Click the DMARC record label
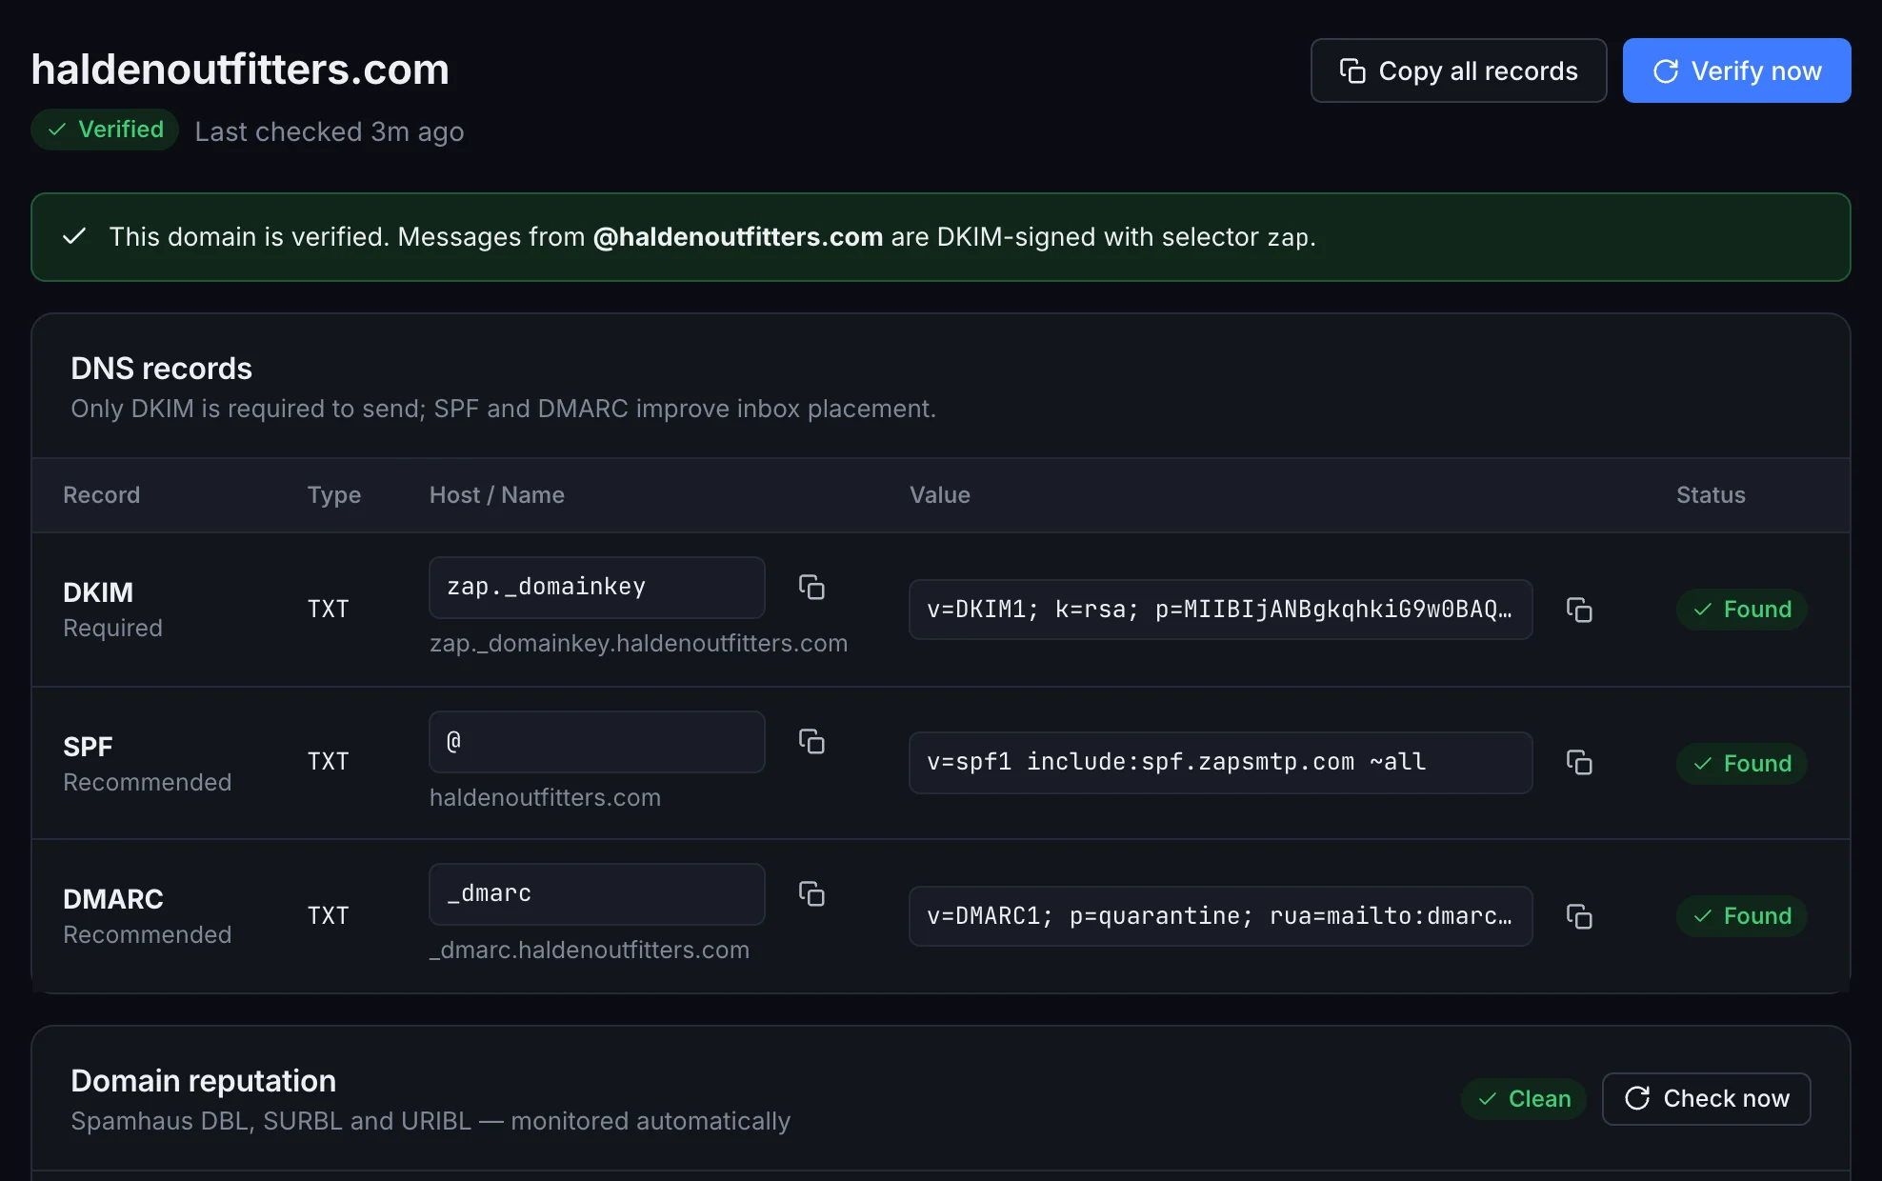 [x=113, y=899]
